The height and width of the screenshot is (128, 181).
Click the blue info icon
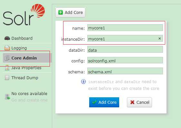(83, 81)
